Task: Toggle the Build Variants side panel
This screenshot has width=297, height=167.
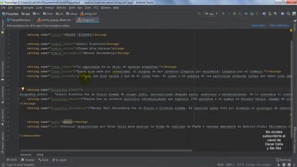Action: coord(2,71)
